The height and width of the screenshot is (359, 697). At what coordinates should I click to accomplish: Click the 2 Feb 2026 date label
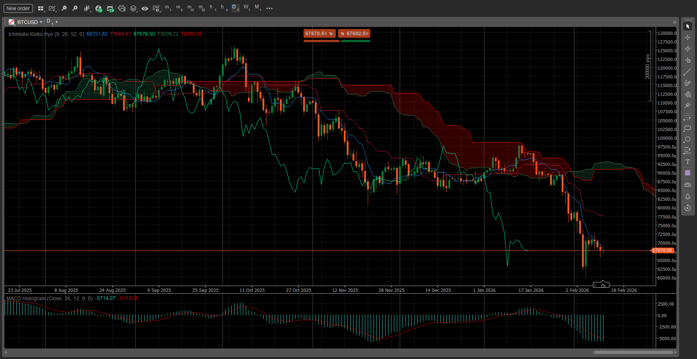click(577, 290)
